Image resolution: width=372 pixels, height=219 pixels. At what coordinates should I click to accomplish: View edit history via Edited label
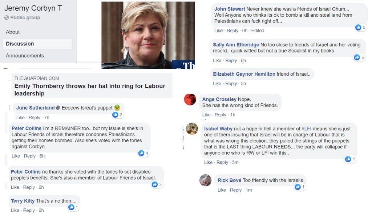coord(258,31)
